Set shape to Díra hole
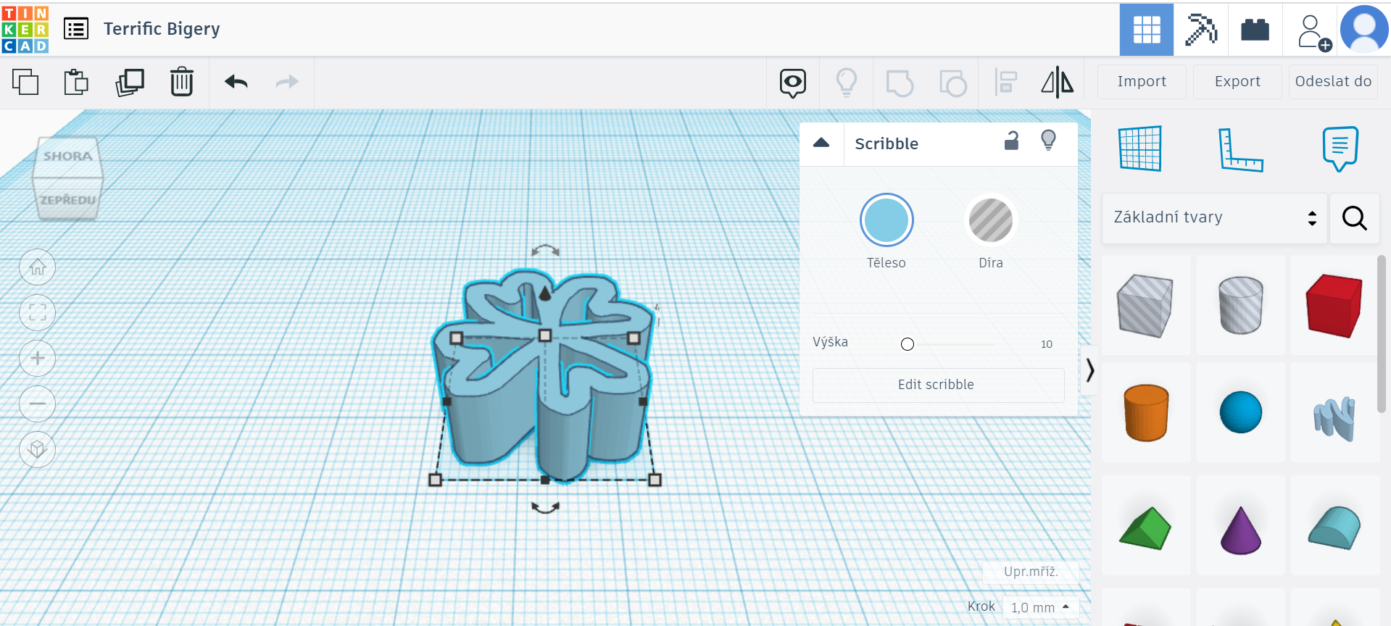The width and height of the screenshot is (1391, 626). pos(991,220)
